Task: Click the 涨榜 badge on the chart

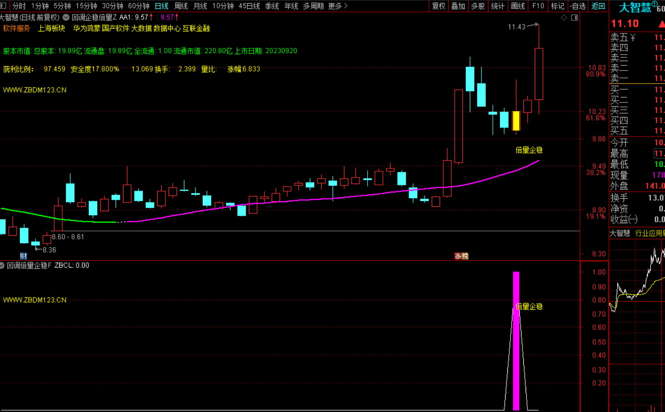Action: coord(461,256)
